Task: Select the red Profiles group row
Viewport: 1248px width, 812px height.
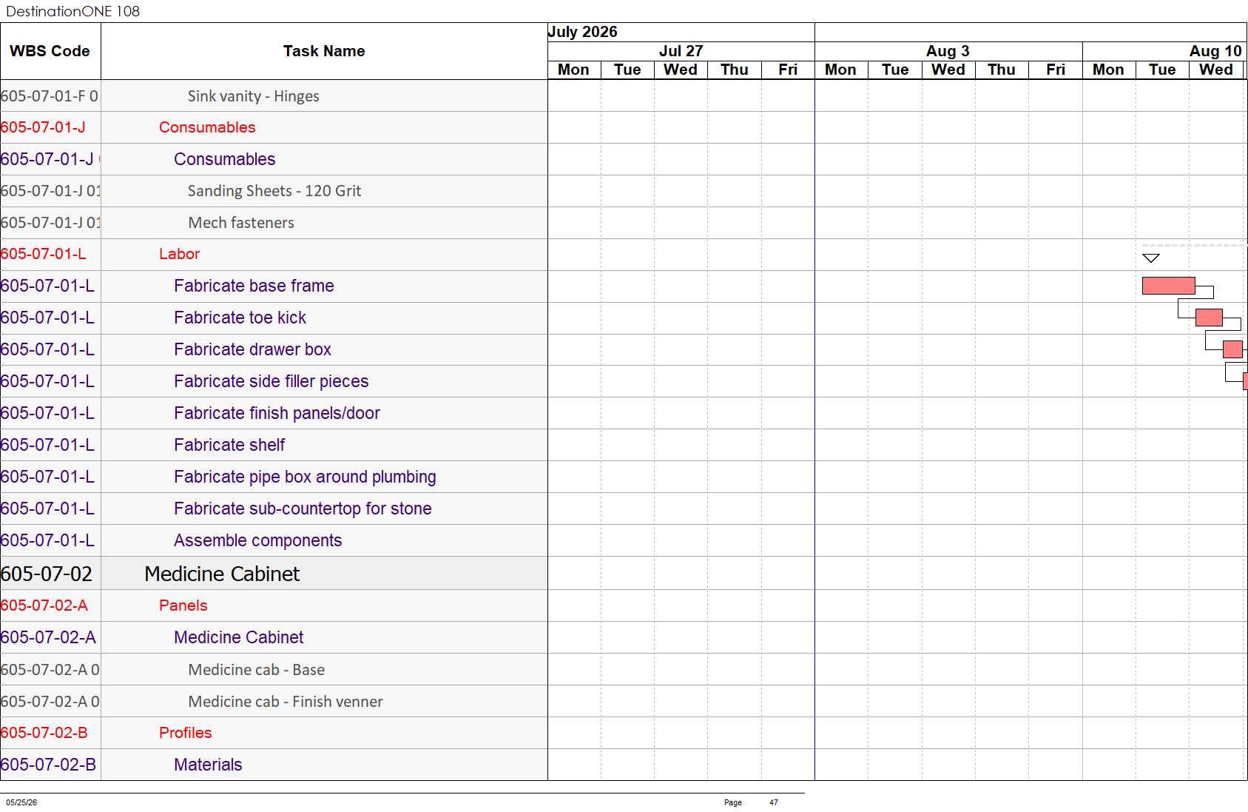Action: pos(274,733)
